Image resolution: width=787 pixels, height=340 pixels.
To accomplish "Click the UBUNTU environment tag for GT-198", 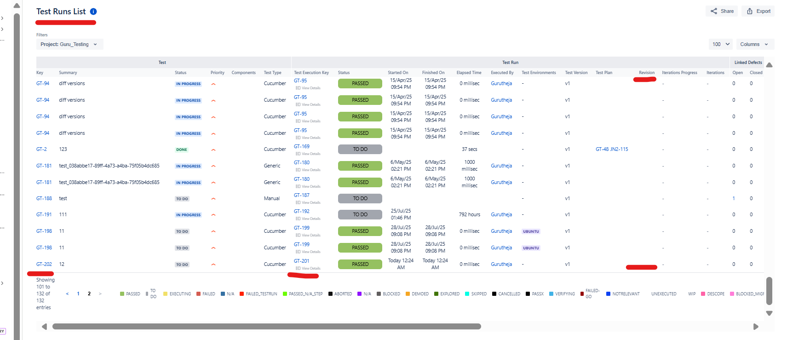I will (x=531, y=231).
